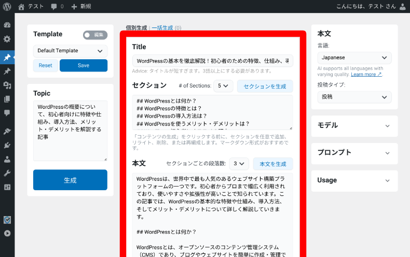Expand the モデル panel

tap(354, 126)
